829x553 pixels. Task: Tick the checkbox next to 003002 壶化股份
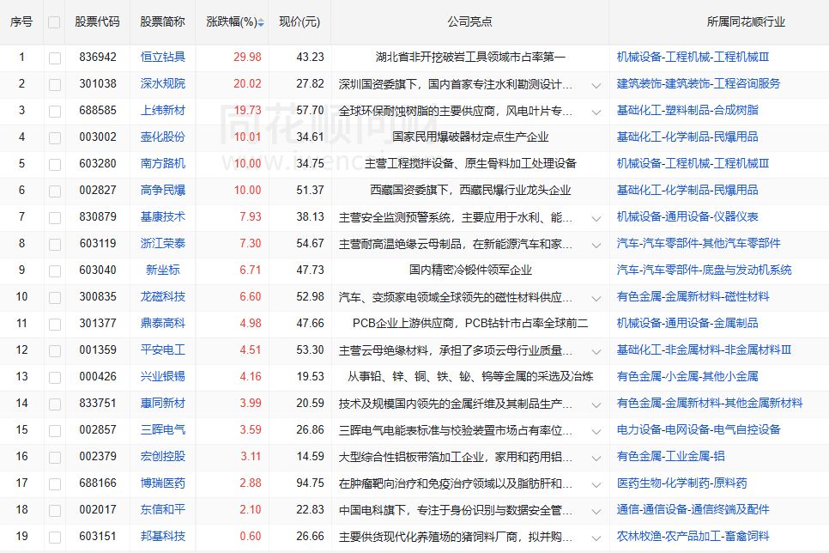pos(54,137)
